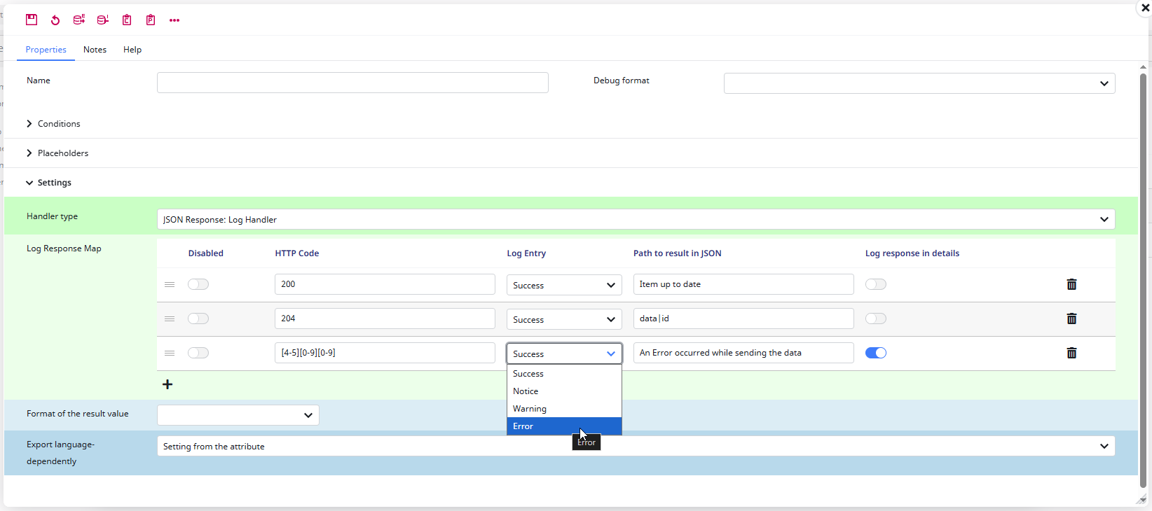Edit the 'data|id' path field
The image size is (1152, 511).
point(743,318)
